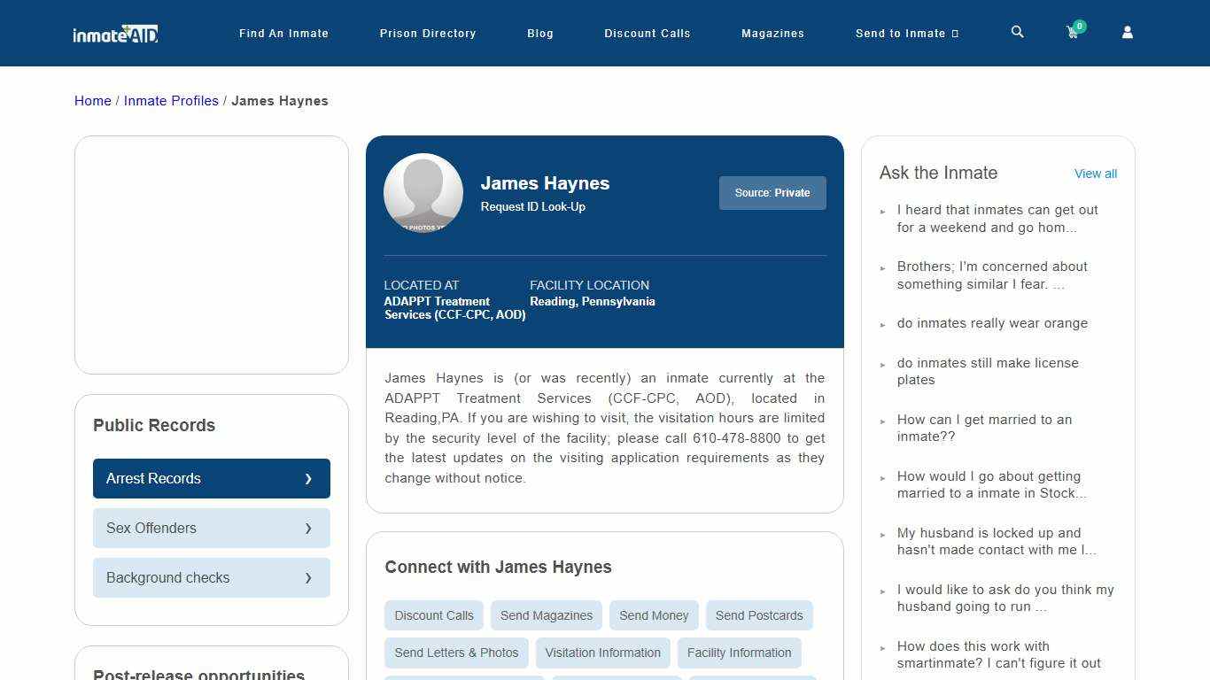Click the Send Money button

654,614
